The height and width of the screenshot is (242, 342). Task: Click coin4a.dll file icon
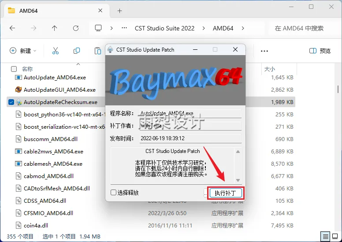[19, 225]
